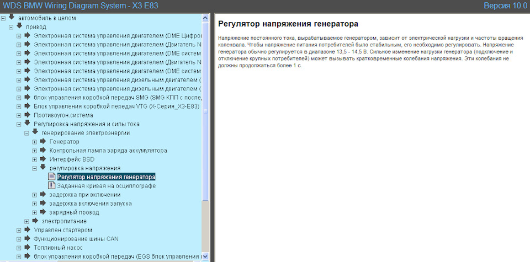This screenshot has width=530, height=262.
Task: Collapse the генерирование электроэнергии branch
Action: point(26,133)
